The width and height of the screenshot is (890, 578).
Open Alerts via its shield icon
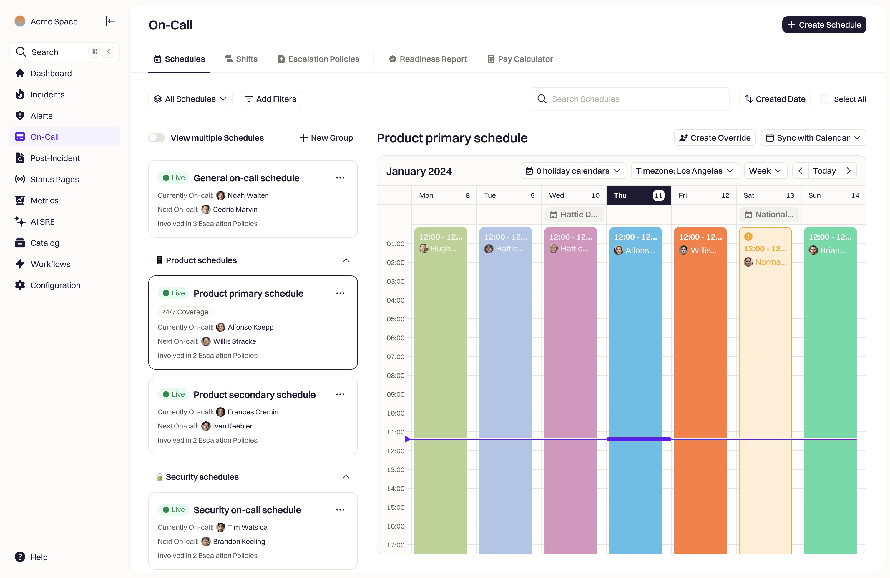(20, 116)
